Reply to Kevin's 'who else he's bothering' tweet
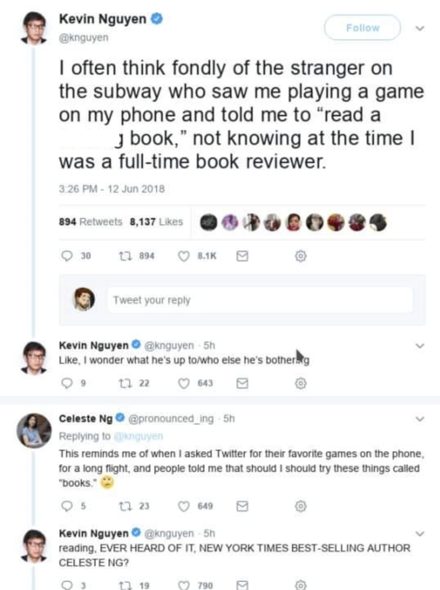440x590 pixels. coord(65,383)
